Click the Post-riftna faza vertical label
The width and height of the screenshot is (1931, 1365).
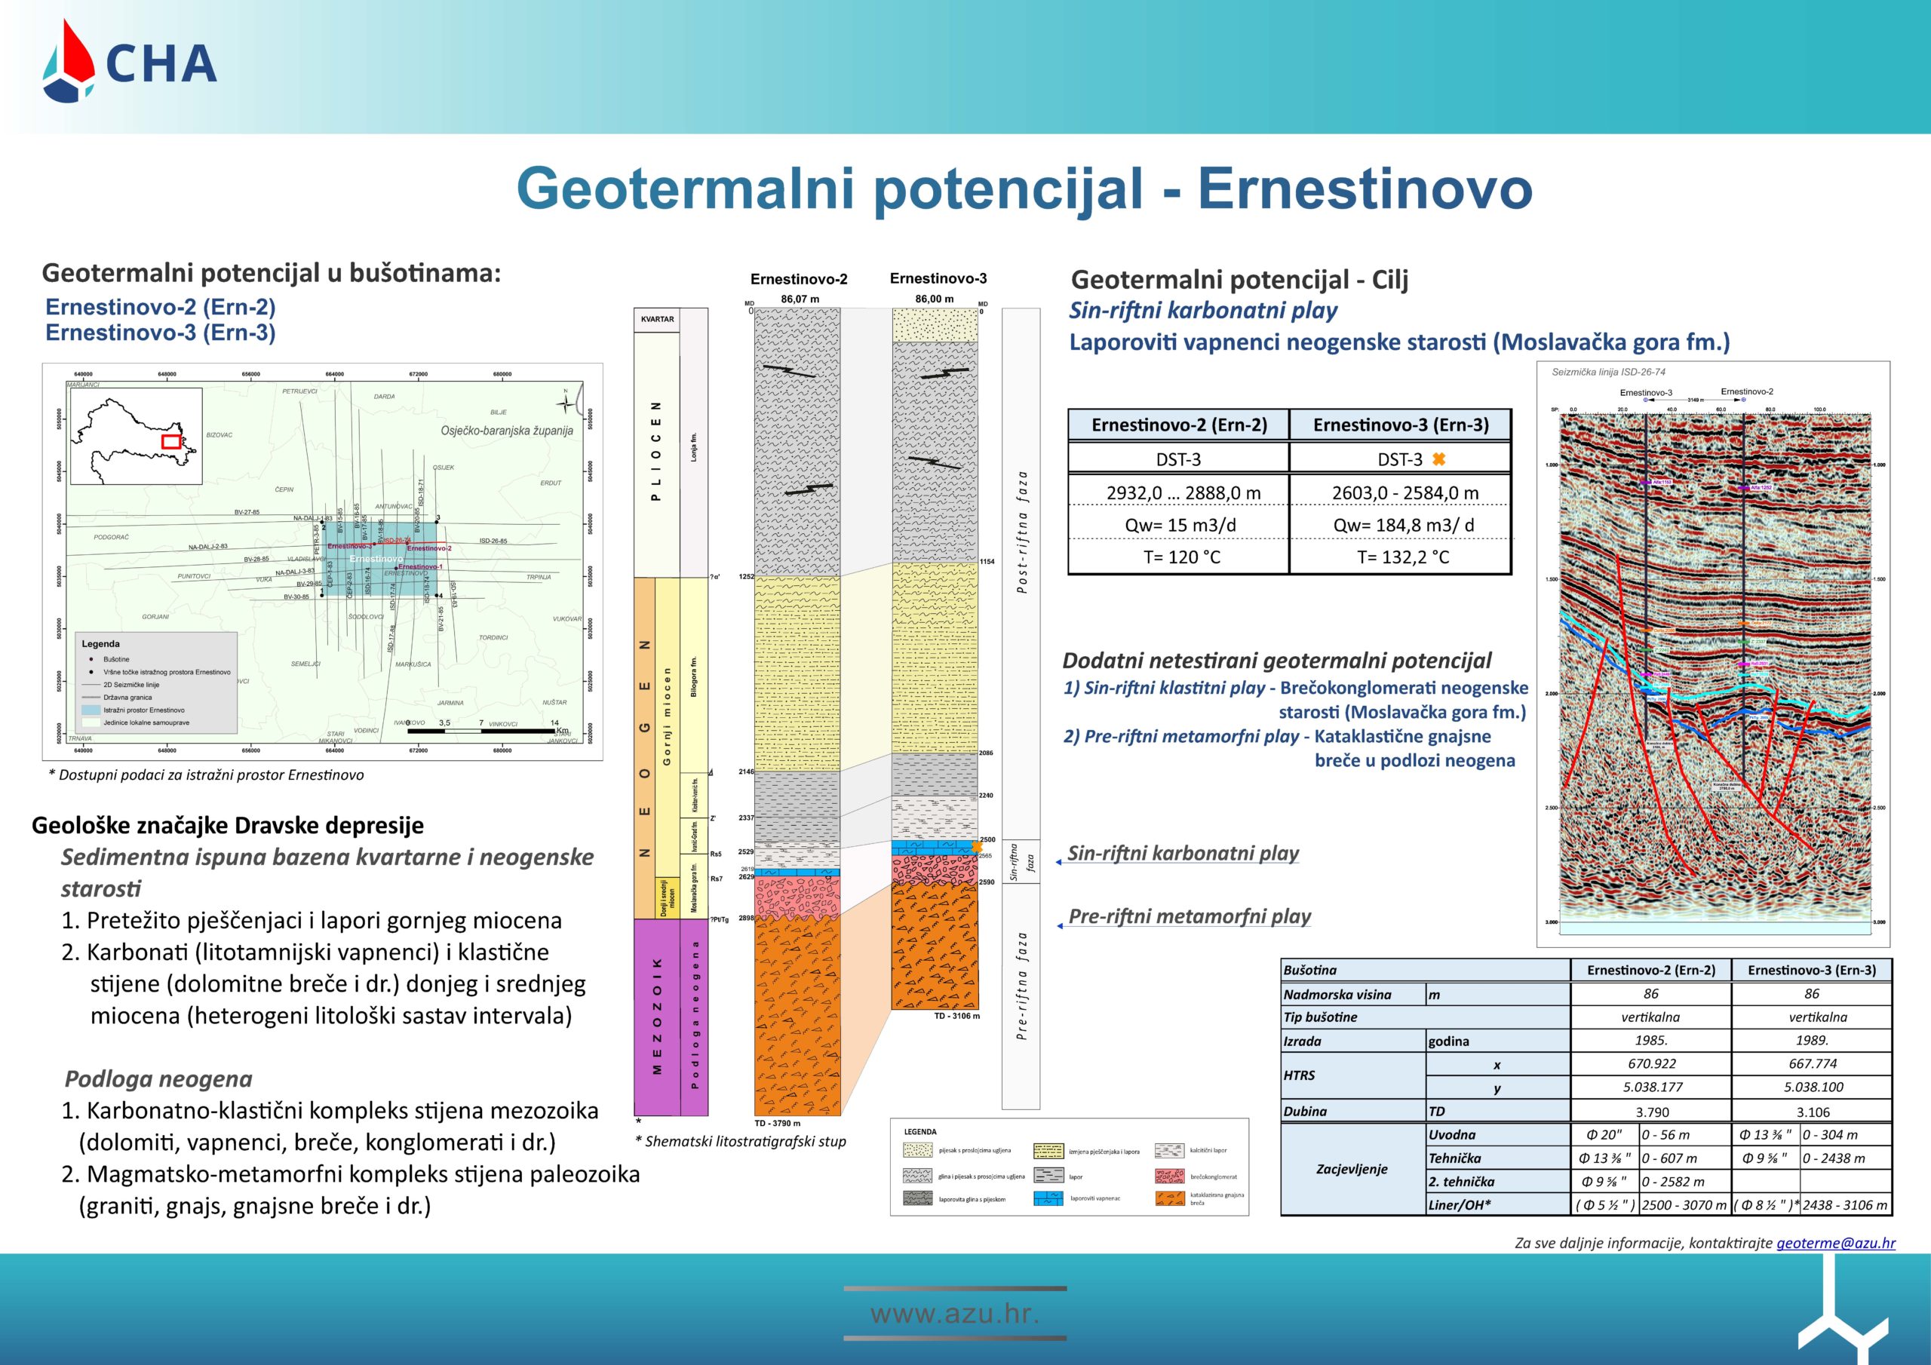point(1022,533)
